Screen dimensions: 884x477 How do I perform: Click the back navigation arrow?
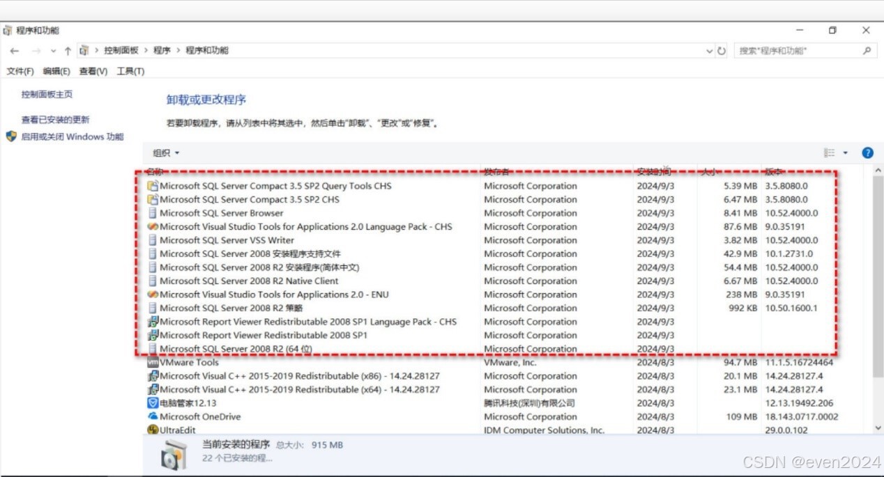click(x=15, y=51)
